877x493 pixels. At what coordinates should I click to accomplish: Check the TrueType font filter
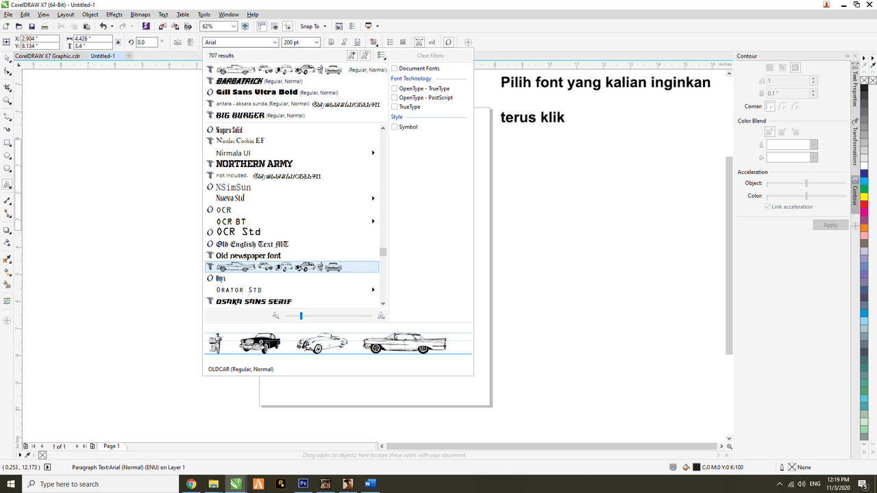395,107
